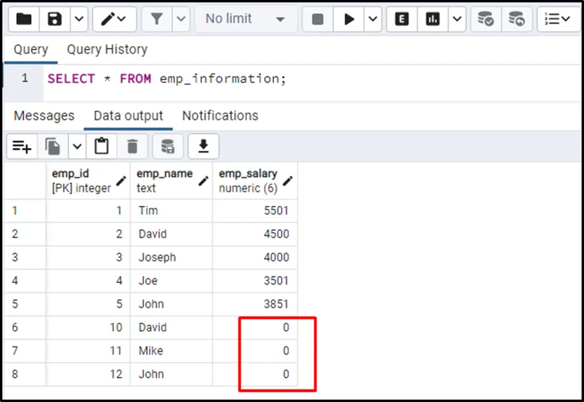Expand the execute options arrow beside play

[373, 19]
